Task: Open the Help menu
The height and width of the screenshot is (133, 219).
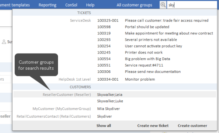Action: (x=90, y=5)
